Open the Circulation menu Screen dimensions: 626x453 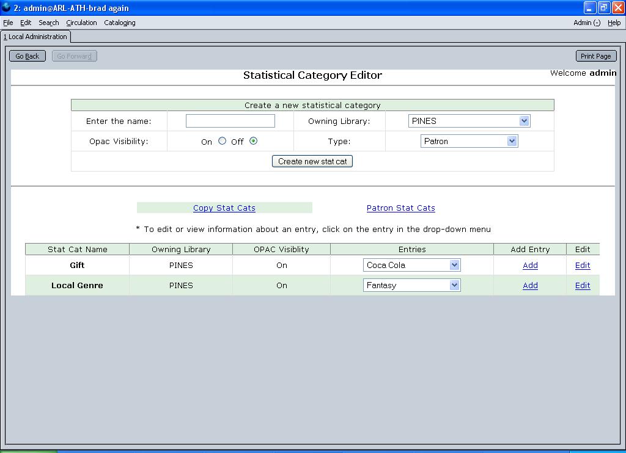(x=81, y=23)
